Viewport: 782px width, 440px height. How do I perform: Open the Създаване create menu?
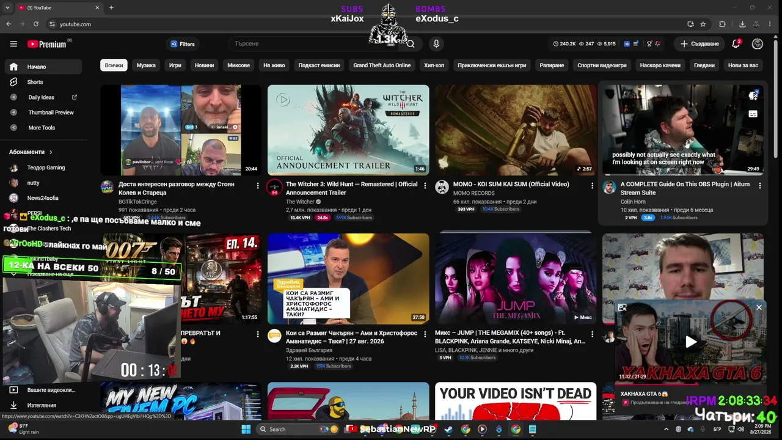700,44
